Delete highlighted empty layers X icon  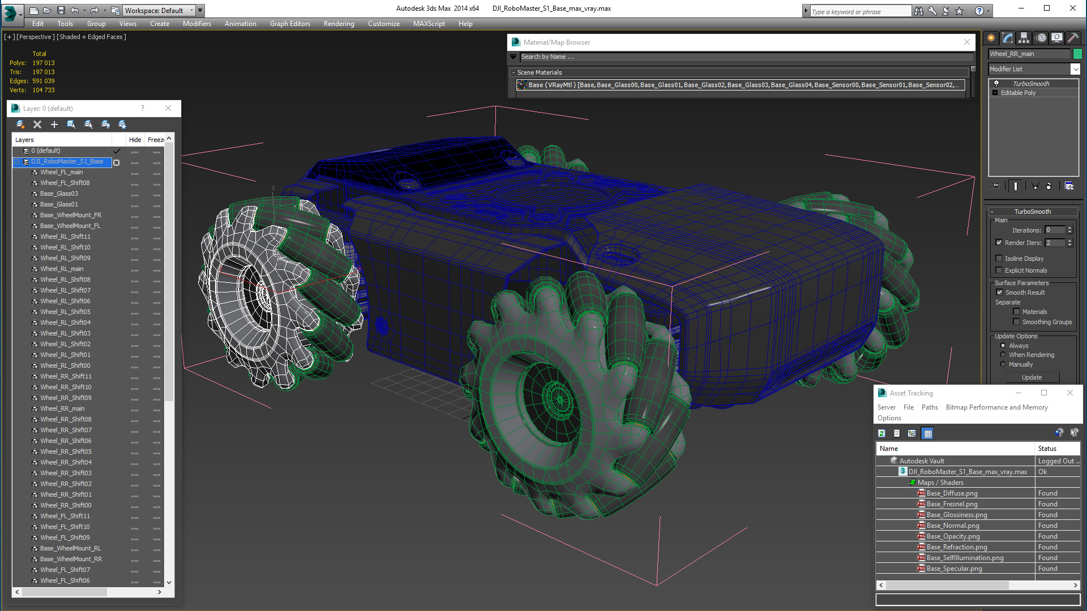pos(37,124)
